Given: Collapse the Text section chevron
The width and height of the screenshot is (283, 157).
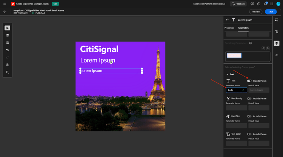Looking at the screenshot, I should click(228, 75).
